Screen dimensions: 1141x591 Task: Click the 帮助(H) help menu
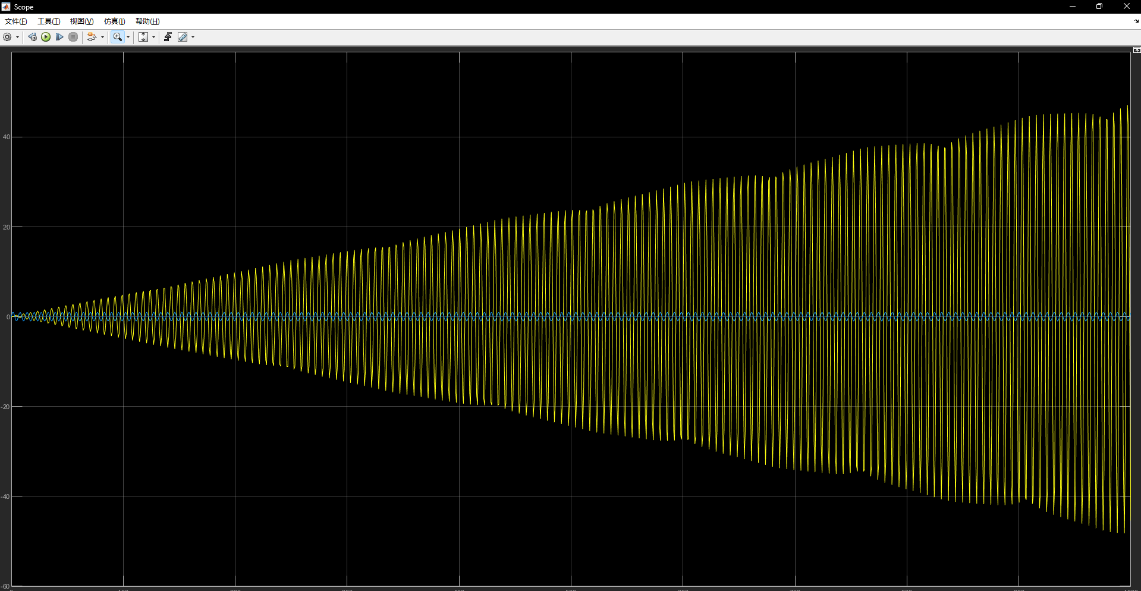pos(147,21)
